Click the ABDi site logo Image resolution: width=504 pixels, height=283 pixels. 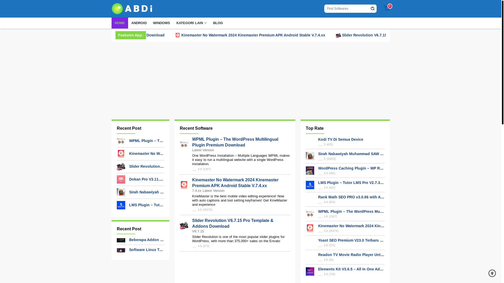click(132, 9)
